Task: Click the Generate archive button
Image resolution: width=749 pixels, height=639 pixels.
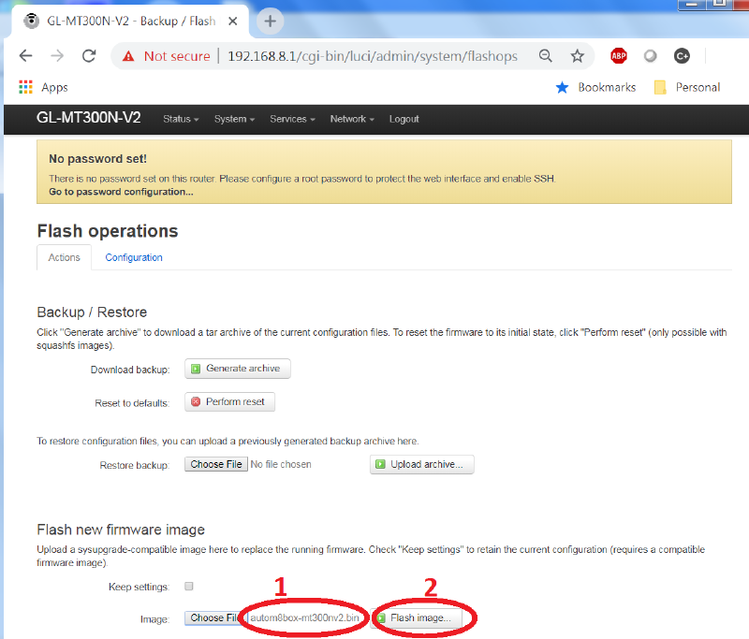Action: point(237,369)
